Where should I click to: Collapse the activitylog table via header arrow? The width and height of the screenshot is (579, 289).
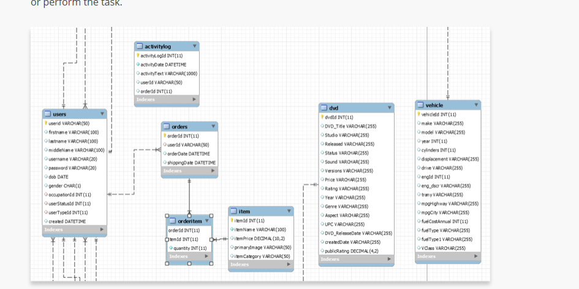tap(195, 46)
